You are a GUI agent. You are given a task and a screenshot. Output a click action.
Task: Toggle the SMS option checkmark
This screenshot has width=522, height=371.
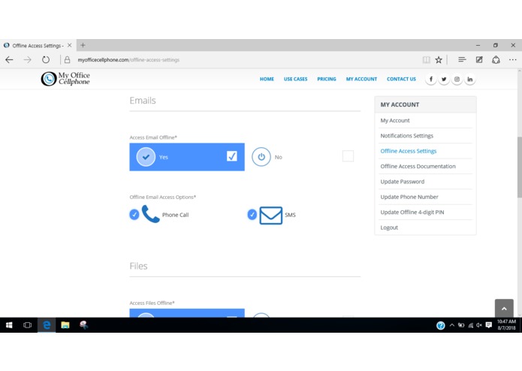252,215
